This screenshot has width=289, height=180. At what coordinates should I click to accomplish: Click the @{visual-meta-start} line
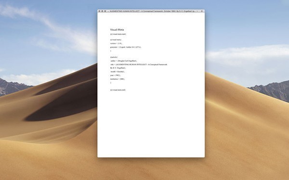[118, 34]
